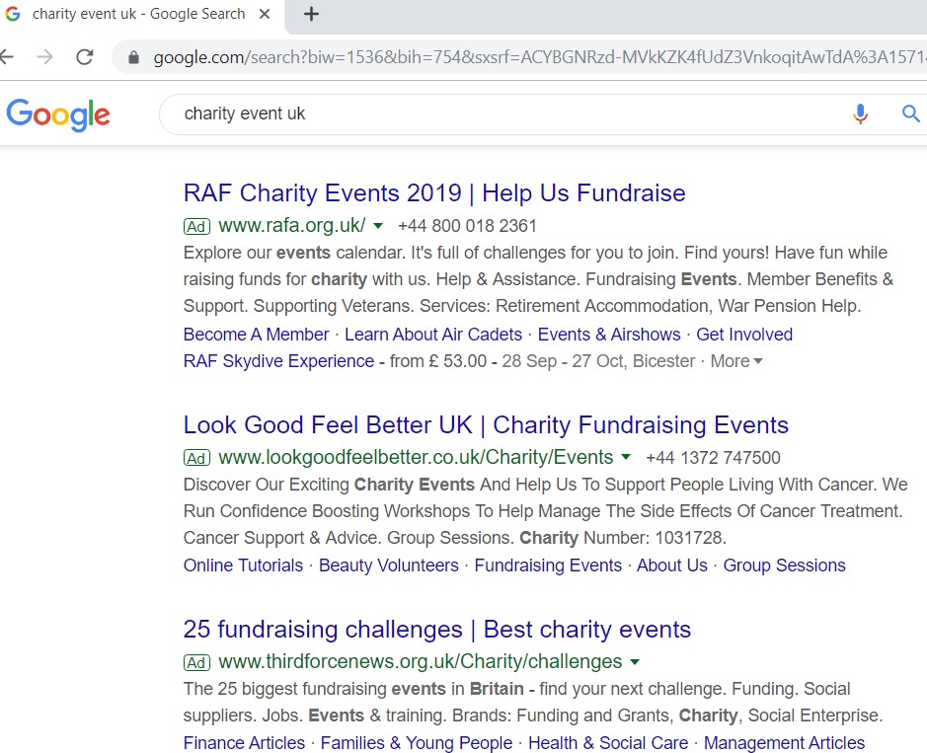Click the phone number +44 1372 747500
Image resolution: width=927 pixels, height=753 pixels.
[713, 458]
